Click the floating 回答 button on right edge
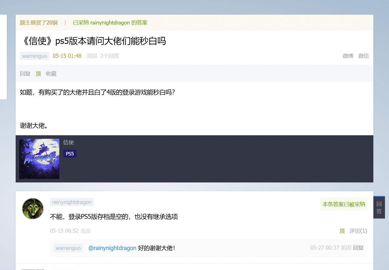Viewport: 389px width, 270px height. pos(379,207)
